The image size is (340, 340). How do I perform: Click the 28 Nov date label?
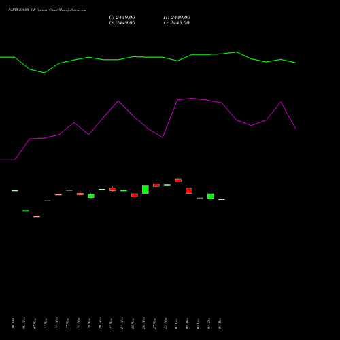(165, 324)
